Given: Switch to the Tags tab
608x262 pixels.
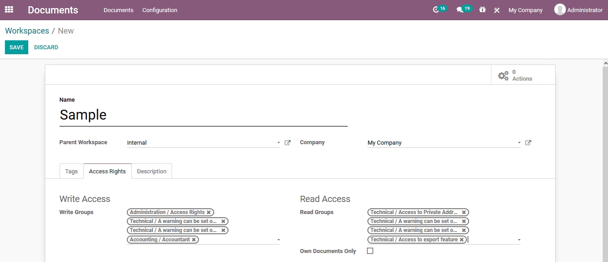Looking at the screenshot, I should tap(71, 172).
